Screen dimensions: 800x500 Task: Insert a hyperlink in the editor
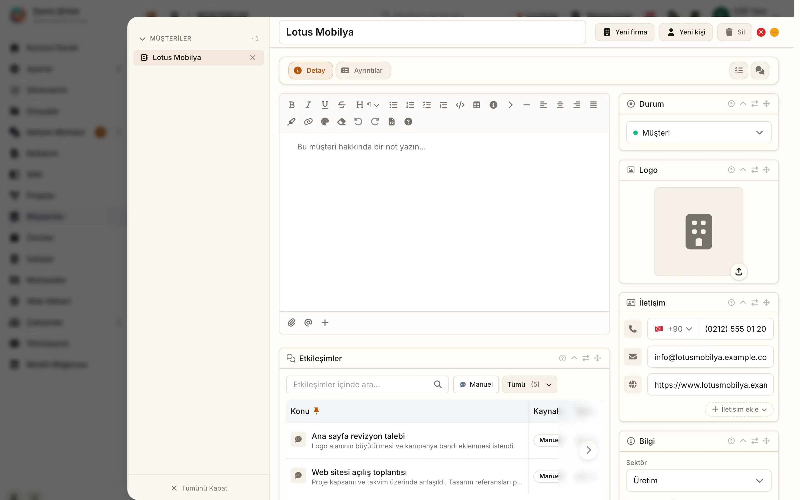[308, 122]
